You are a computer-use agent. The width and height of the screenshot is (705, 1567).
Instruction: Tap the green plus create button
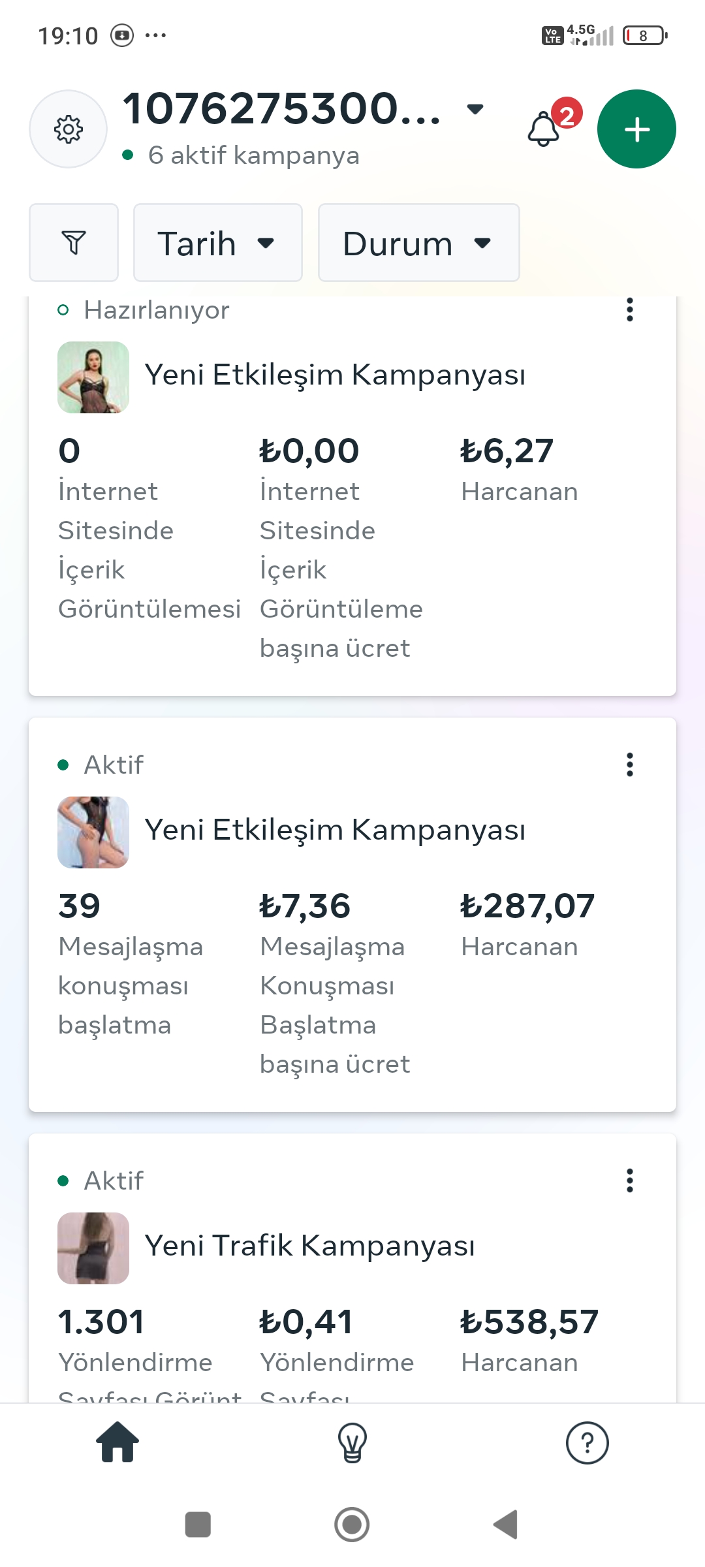point(636,129)
